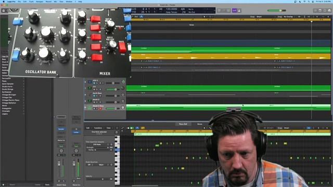The height and width of the screenshot is (187, 333).
Task: Disable record on Model D Bass track
Action: (100, 109)
